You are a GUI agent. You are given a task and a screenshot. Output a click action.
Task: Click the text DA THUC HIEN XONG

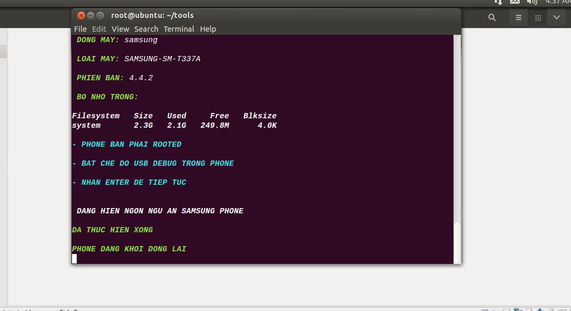[113, 230]
